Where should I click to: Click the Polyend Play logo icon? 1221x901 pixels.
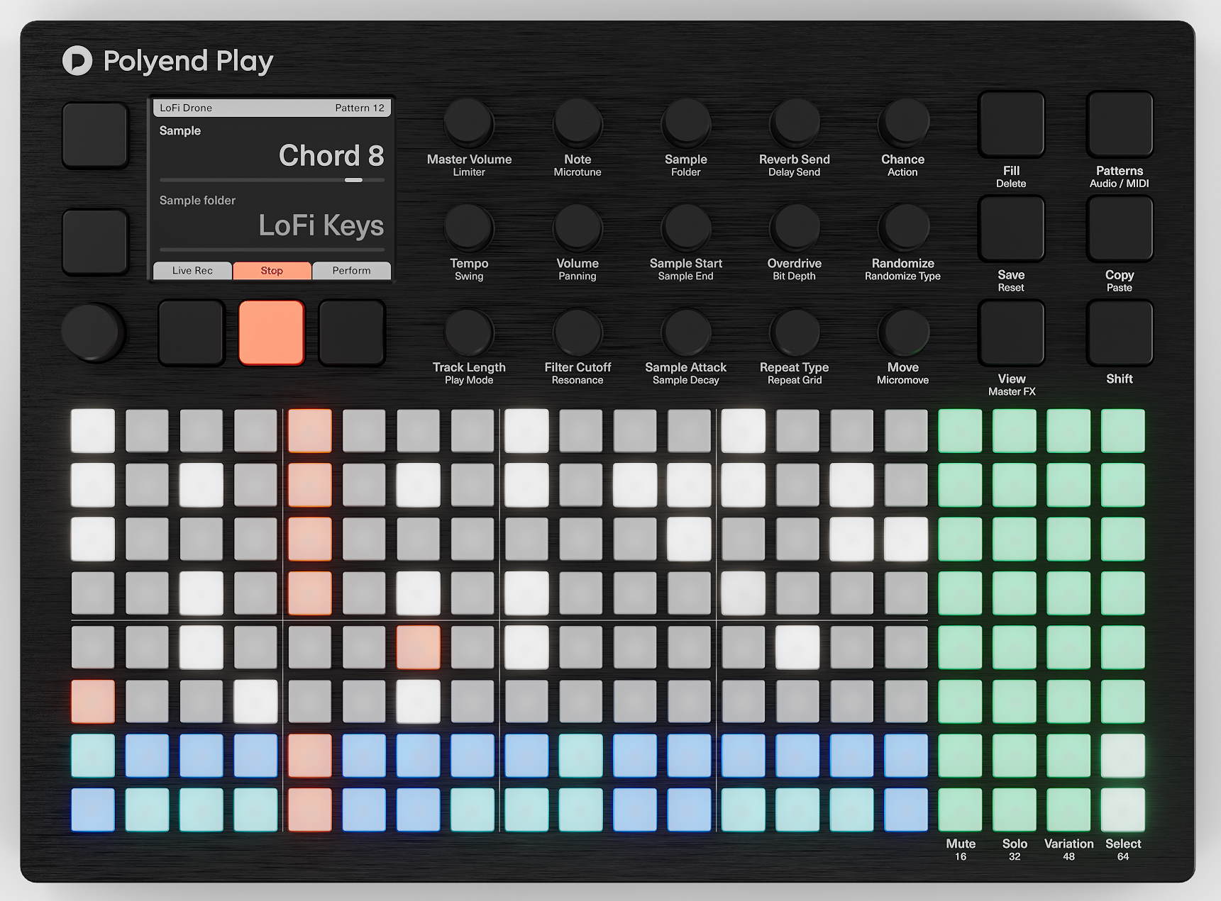pos(77,61)
